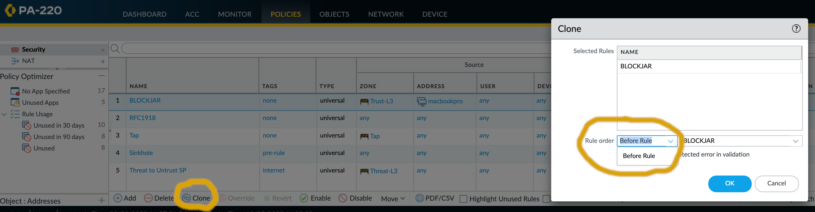The image size is (815, 212).
Task: Collapse the Rule Usage tree node
Action: [4, 114]
